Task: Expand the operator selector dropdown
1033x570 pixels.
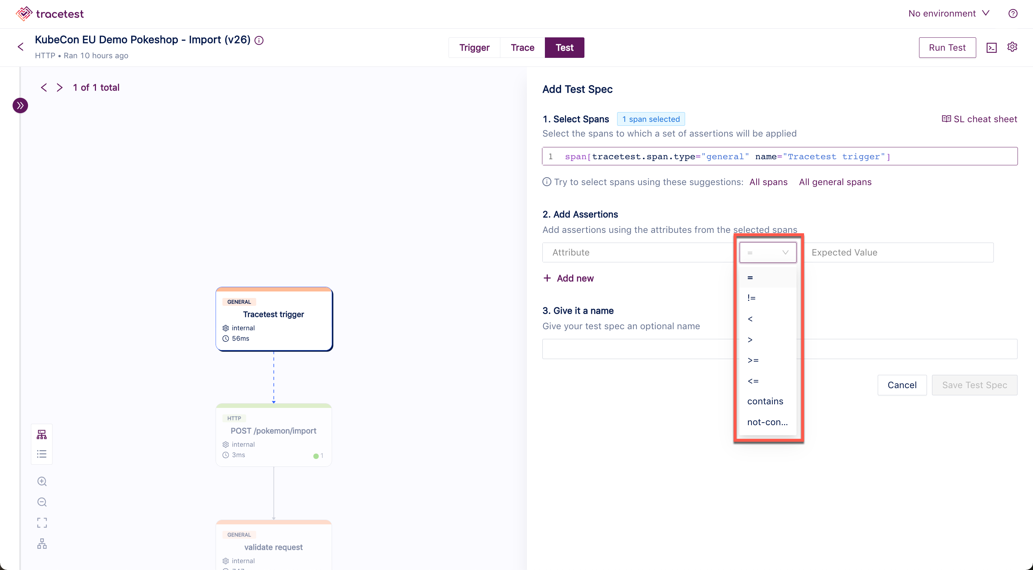Action: click(768, 252)
